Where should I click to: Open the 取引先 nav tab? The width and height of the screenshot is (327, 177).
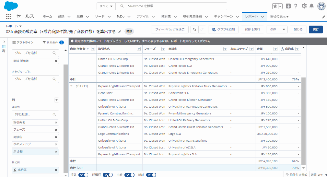[166, 16]
